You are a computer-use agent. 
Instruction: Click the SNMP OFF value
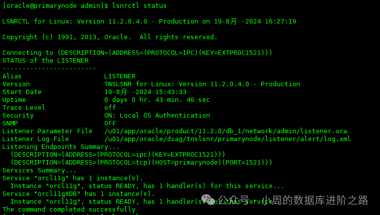[110, 123]
